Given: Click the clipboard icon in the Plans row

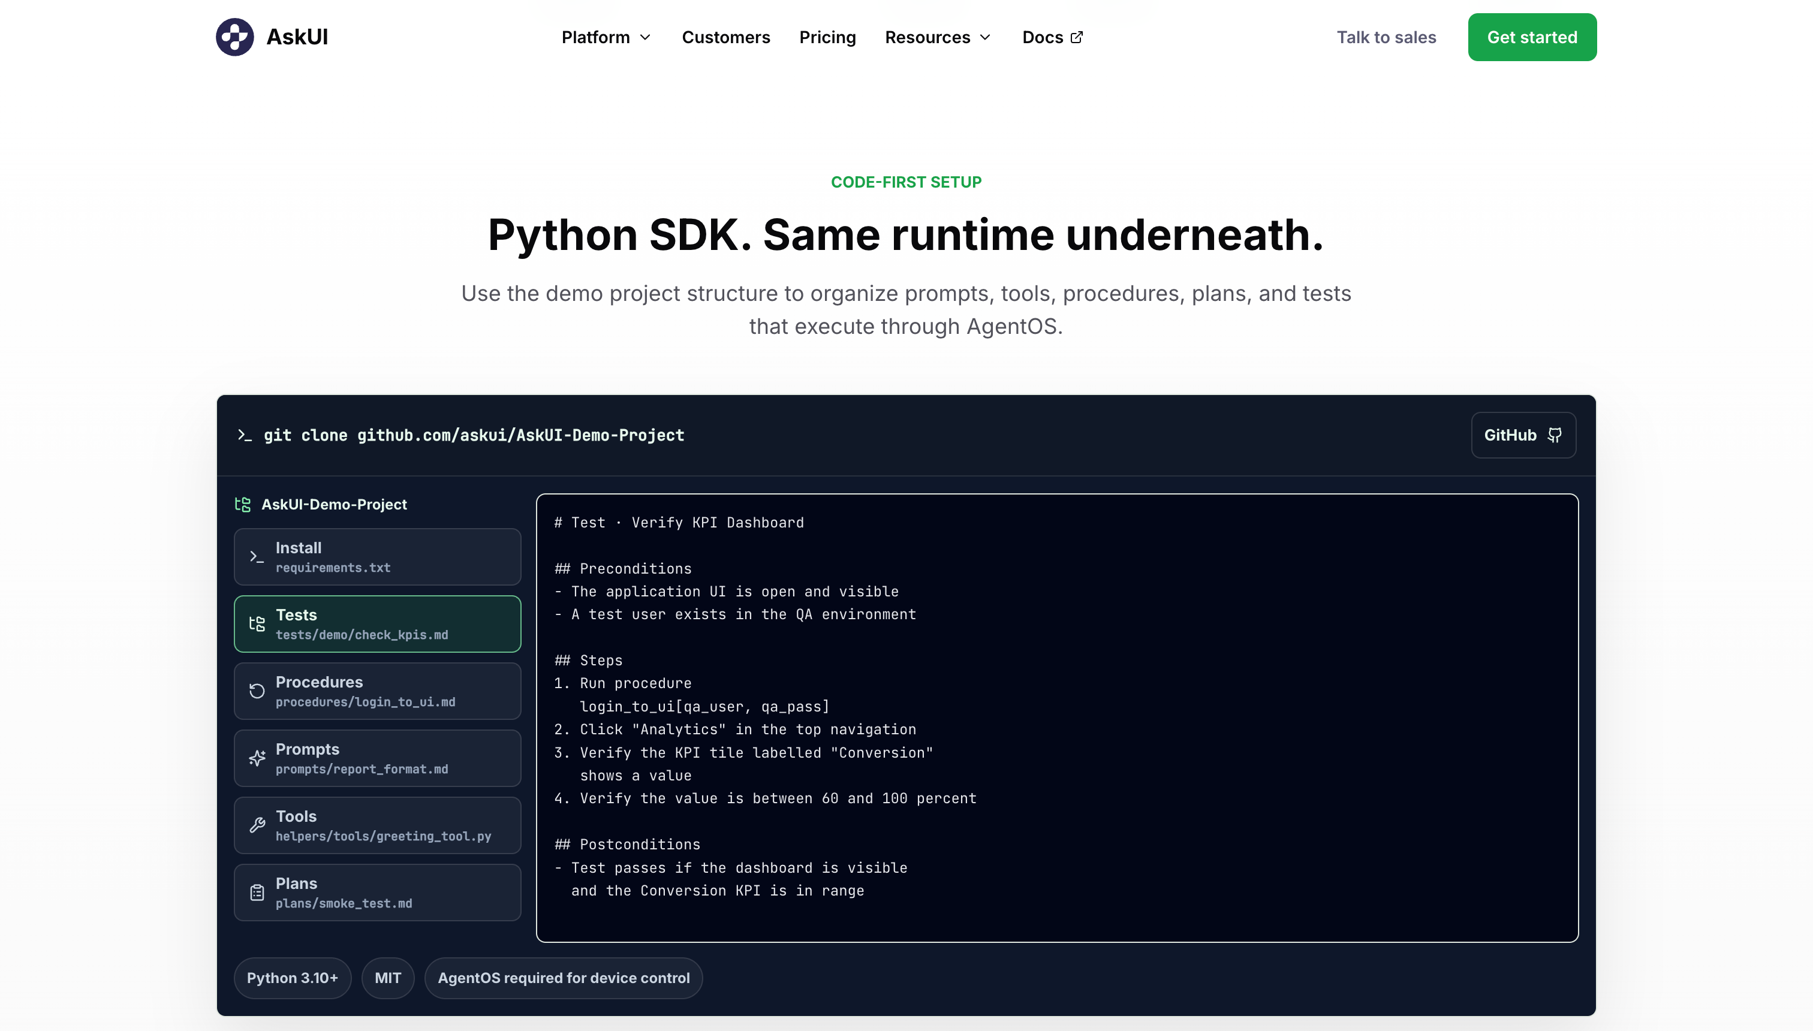Looking at the screenshot, I should pyautogui.click(x=257, y=892).
